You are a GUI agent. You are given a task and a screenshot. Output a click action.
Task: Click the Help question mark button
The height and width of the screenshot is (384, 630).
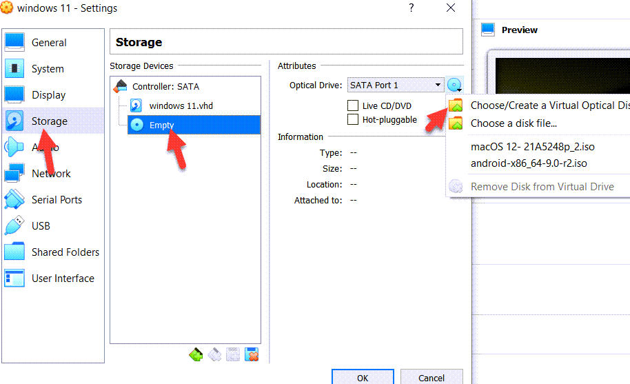411,8
